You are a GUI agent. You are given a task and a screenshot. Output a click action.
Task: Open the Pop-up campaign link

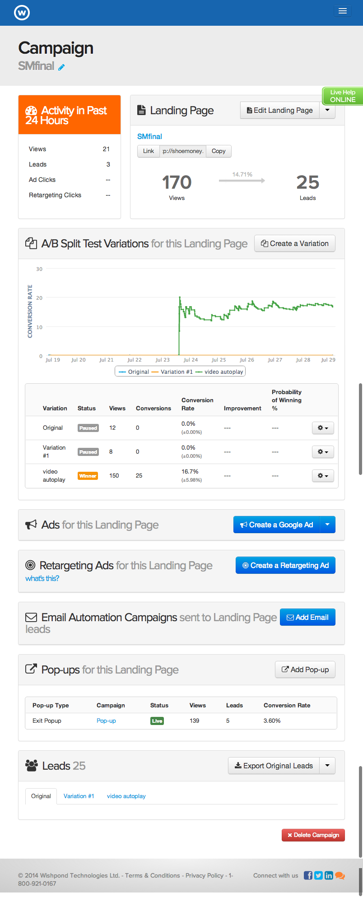tap(106, 720)
